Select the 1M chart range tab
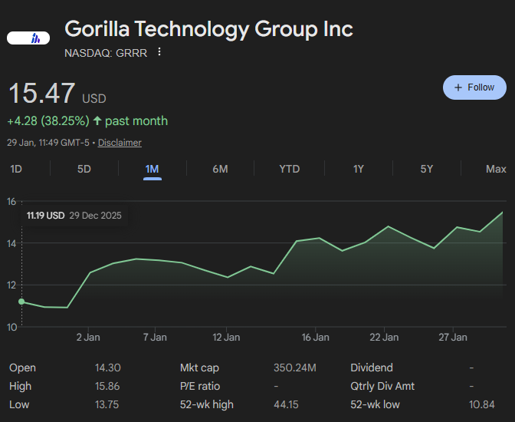 click(152, 169)
